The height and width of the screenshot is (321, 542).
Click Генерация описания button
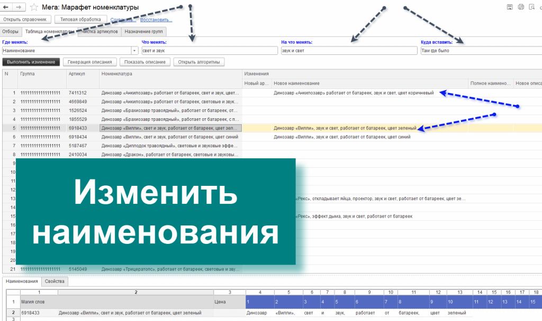tap(90, 62)
